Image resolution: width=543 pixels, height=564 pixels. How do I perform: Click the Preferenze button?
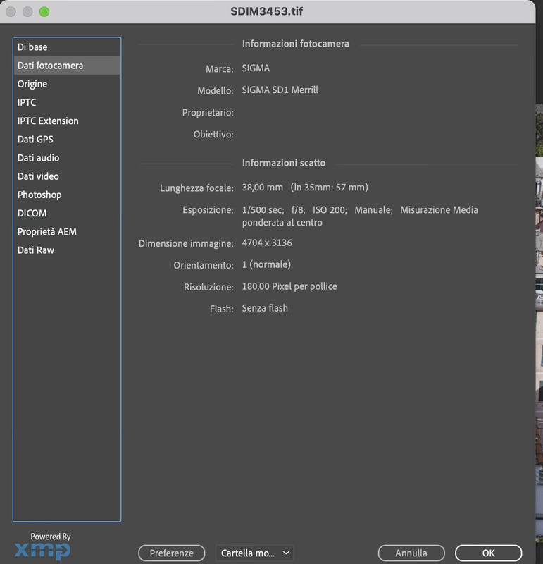click(171, 553)
